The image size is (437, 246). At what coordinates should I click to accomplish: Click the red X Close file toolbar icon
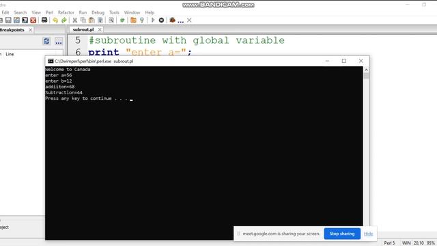(33, 20)
